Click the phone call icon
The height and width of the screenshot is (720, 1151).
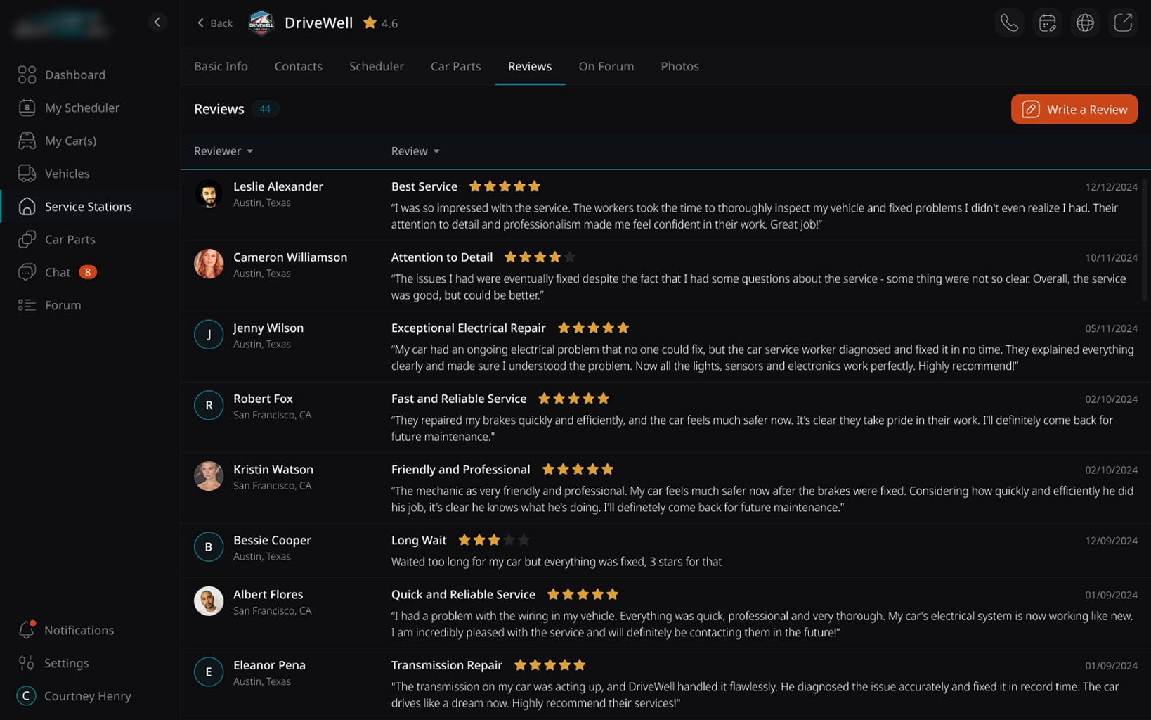pos(1009,23)
